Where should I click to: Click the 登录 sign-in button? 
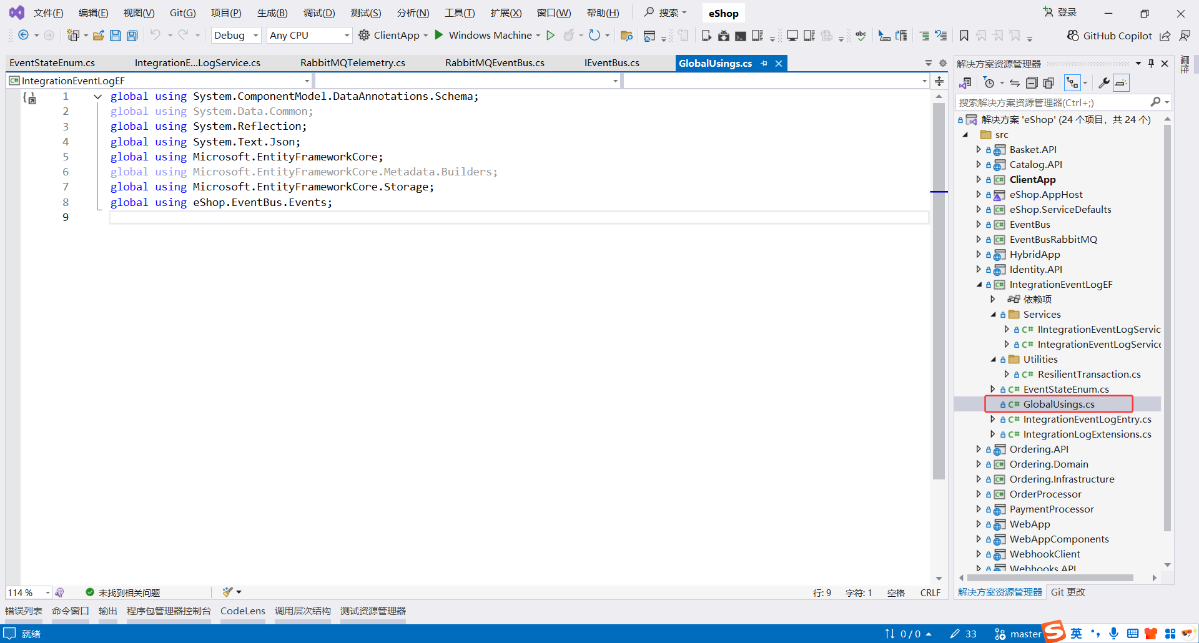[1060, 12]
